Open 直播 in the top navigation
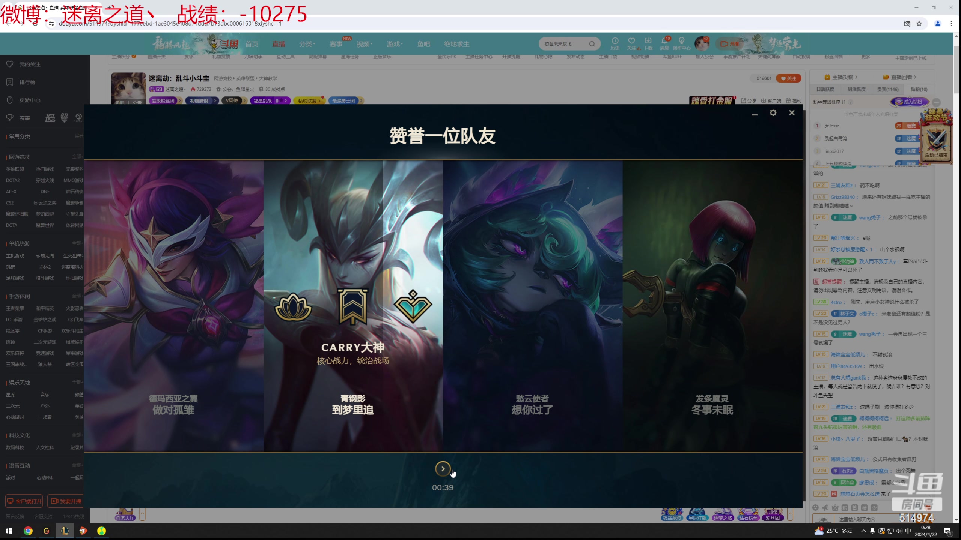The height and width of the screenshot is (540, 961). click(x=279, y=44)
